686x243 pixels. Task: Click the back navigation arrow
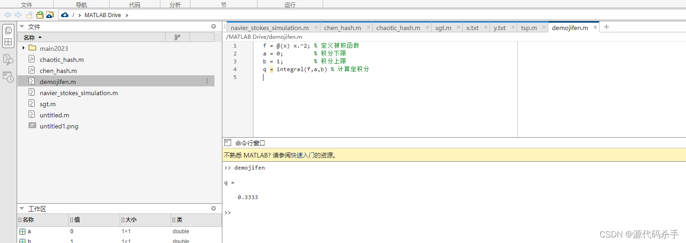[x=7, y=15]
